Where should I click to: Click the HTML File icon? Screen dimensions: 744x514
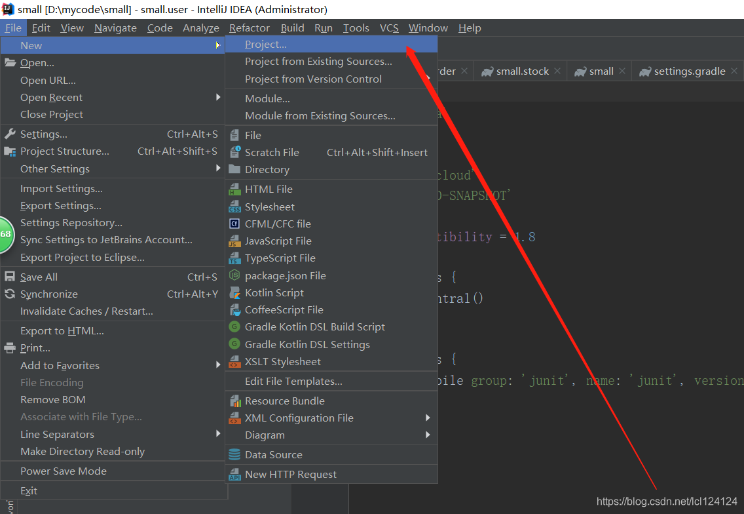[234, 189]
